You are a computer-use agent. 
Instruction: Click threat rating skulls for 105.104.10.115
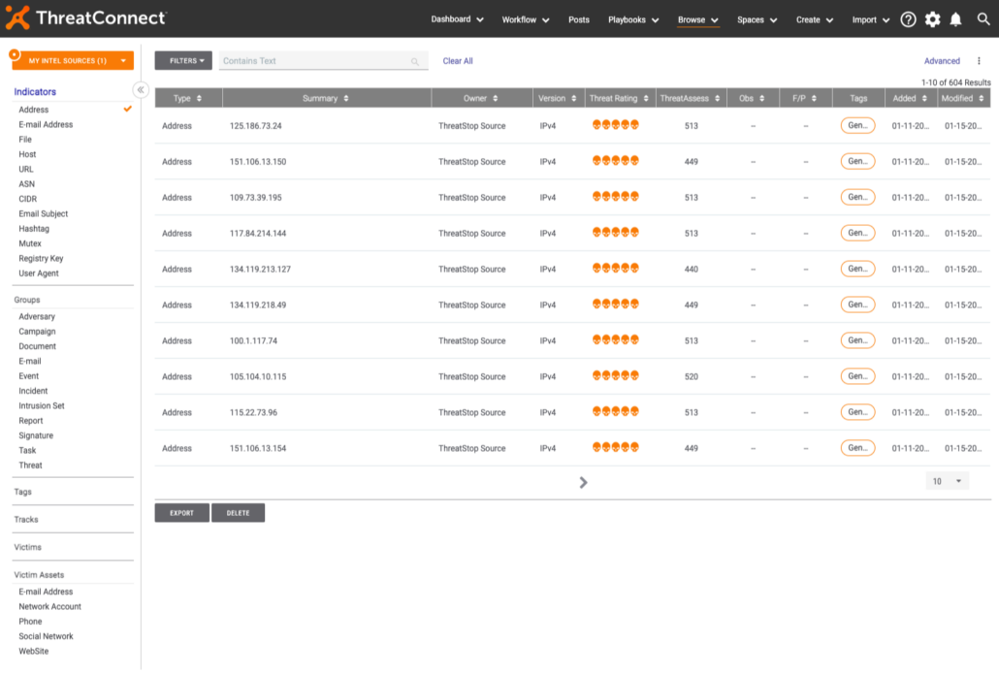(616, 376)
